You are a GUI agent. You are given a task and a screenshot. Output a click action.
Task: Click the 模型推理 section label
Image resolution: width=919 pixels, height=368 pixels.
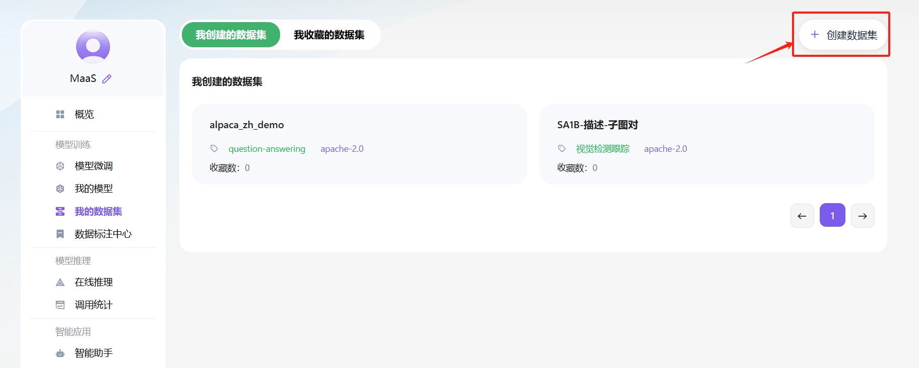[73, 261]
